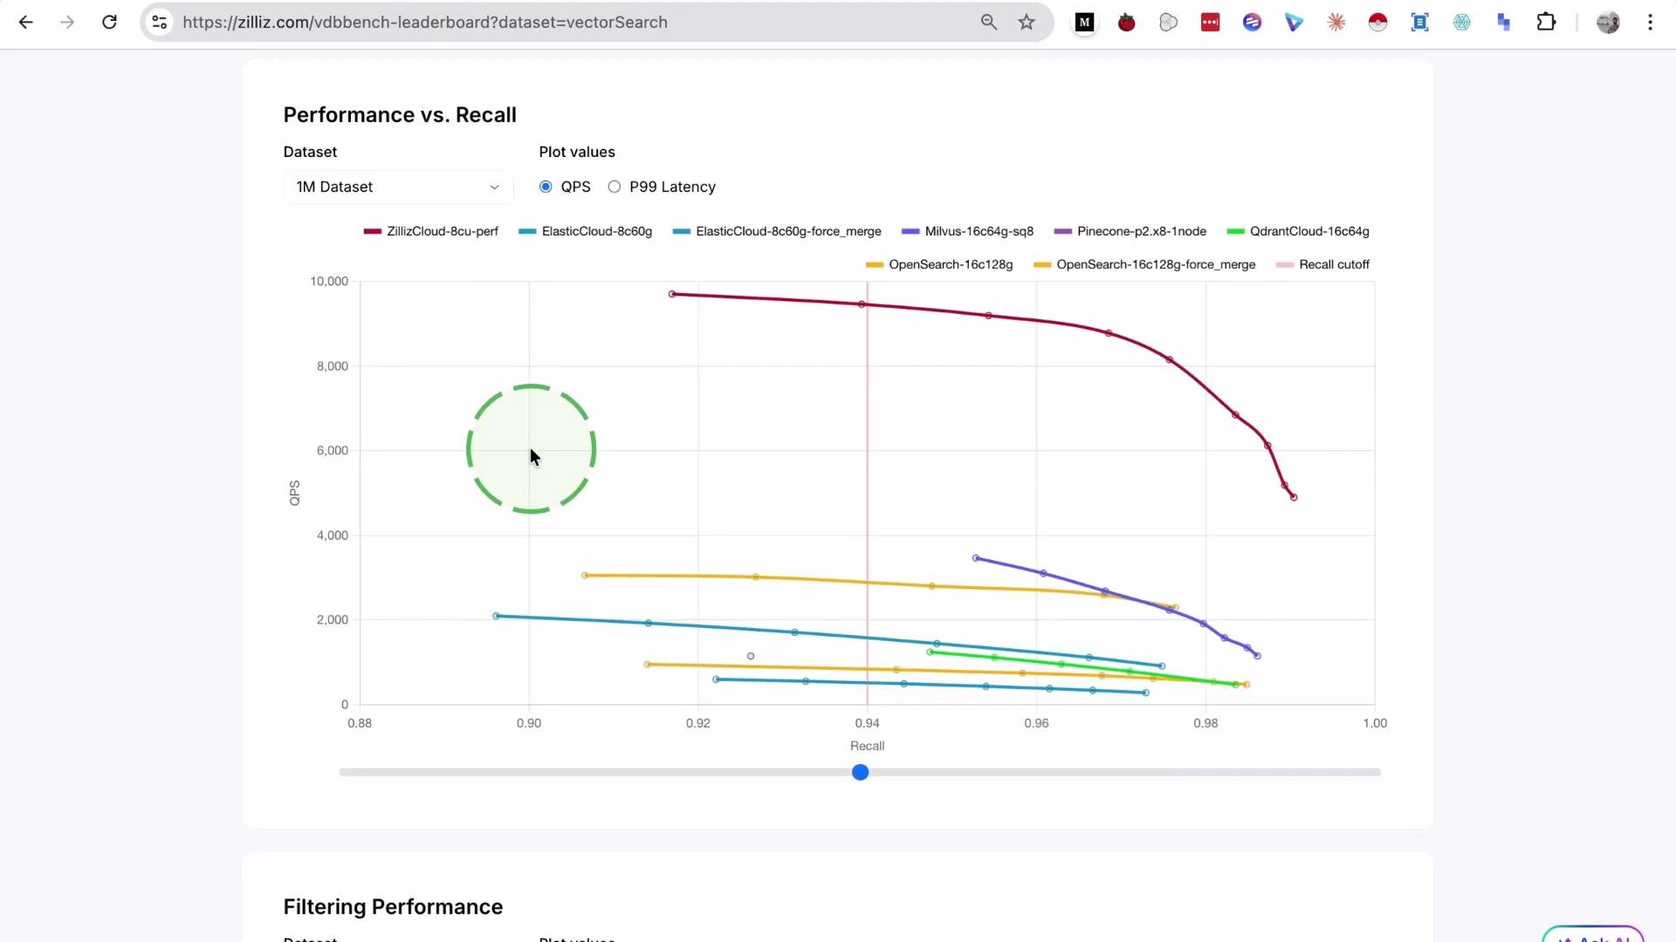Select the QPS plot value
This screenshot has height=942, width=1676.
pyautogui.click(x=546, y=187)
